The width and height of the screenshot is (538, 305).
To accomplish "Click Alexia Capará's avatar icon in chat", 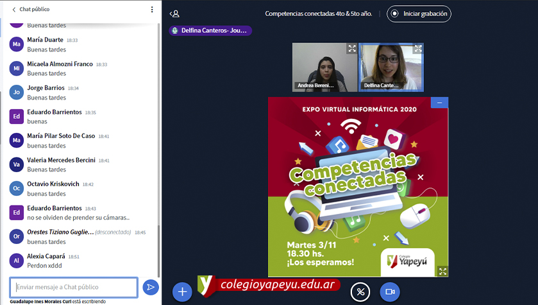I will click(x=17, y=261).
